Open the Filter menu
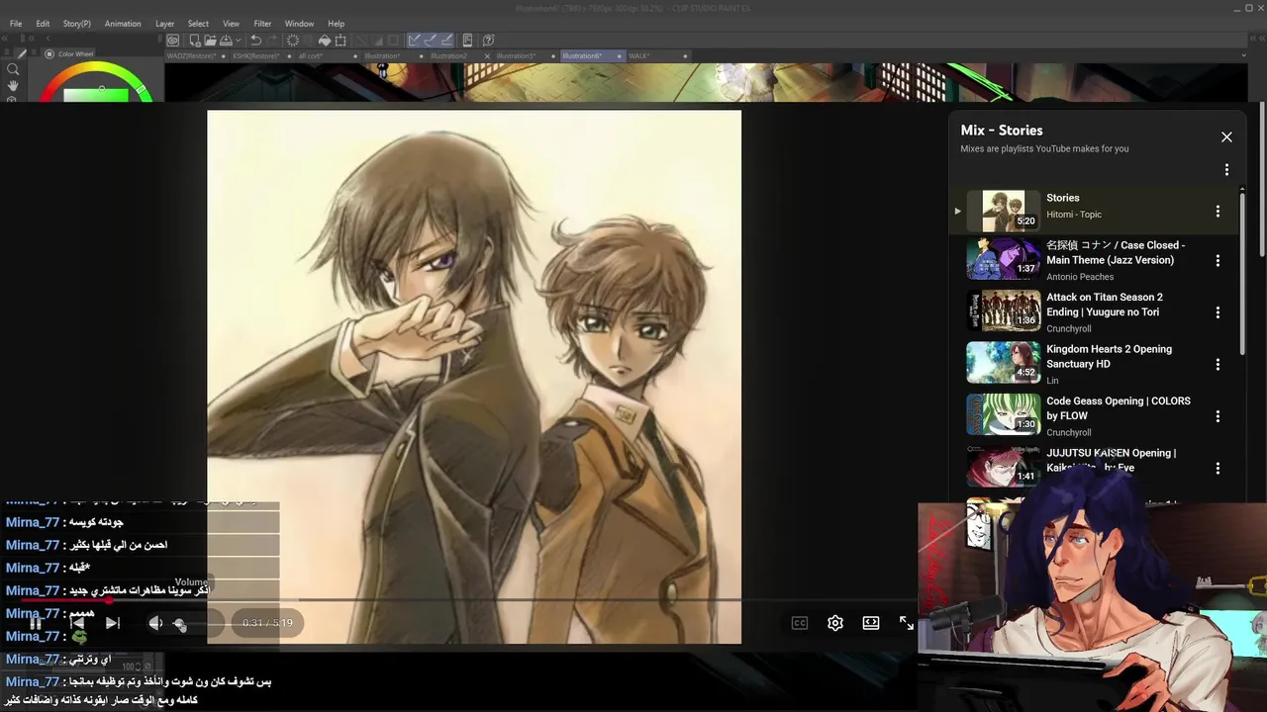 tap(262, 24)
